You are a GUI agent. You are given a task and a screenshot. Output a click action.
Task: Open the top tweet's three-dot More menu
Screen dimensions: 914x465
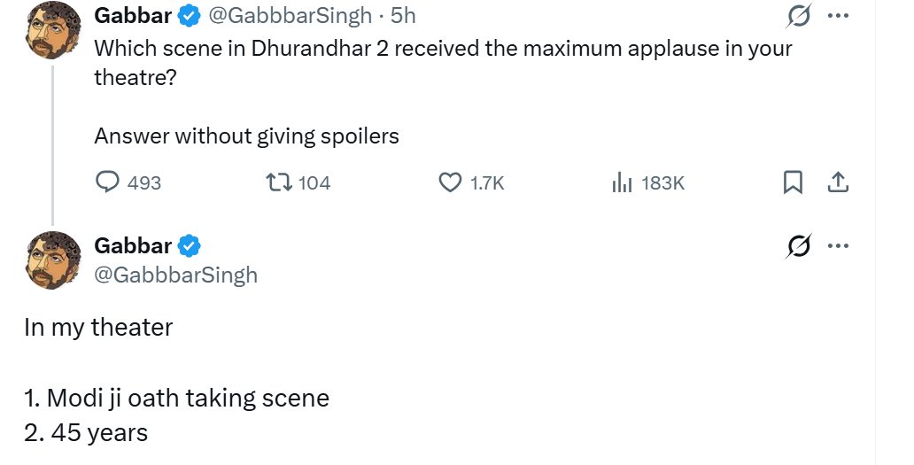[837, 16]
